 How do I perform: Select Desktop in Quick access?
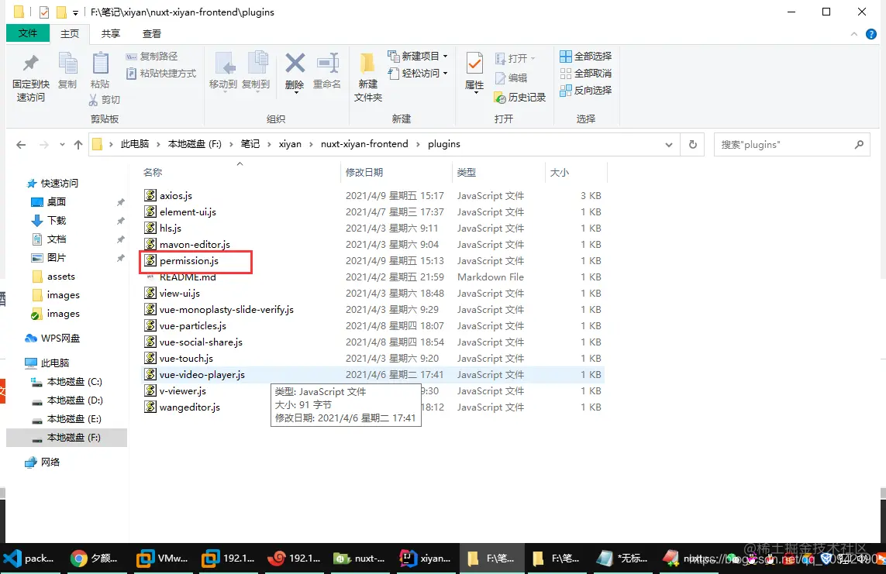click(57, 202)
